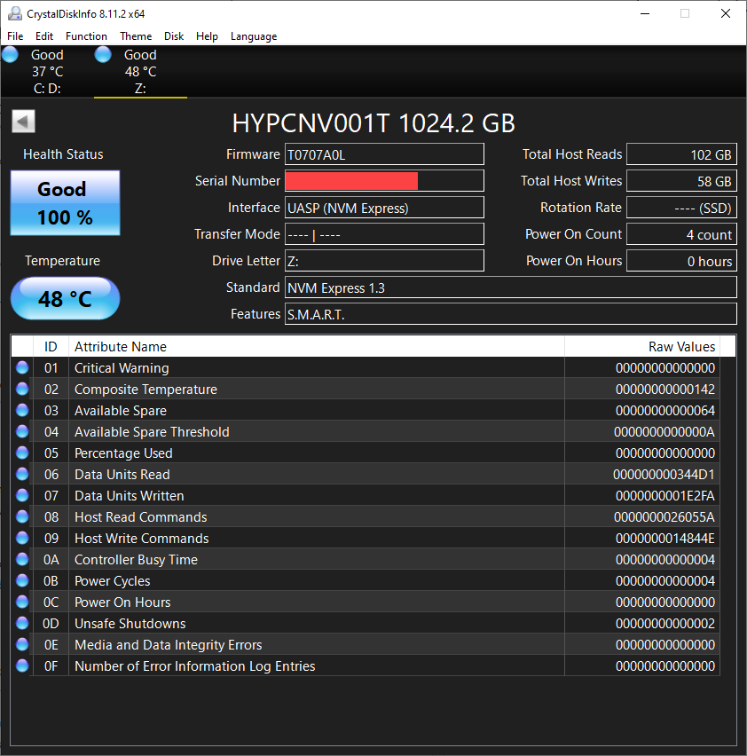Click the Drive Letter field Z:

384,261
